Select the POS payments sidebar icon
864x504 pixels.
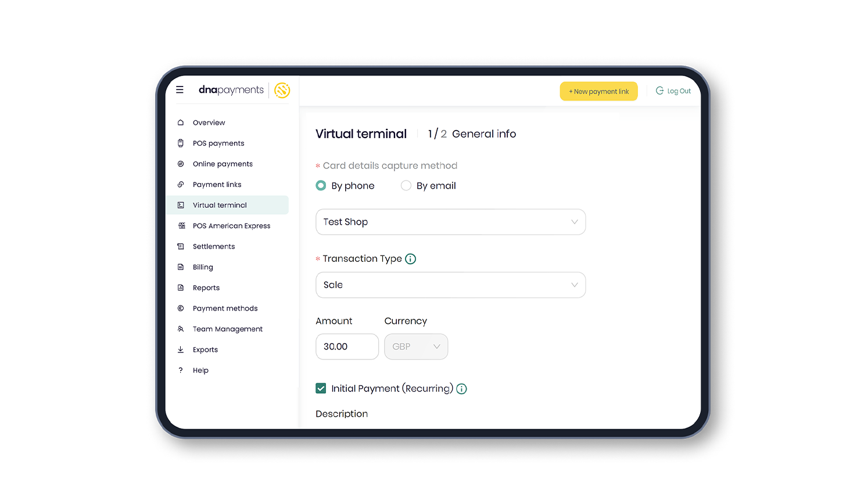pos(181,143)
